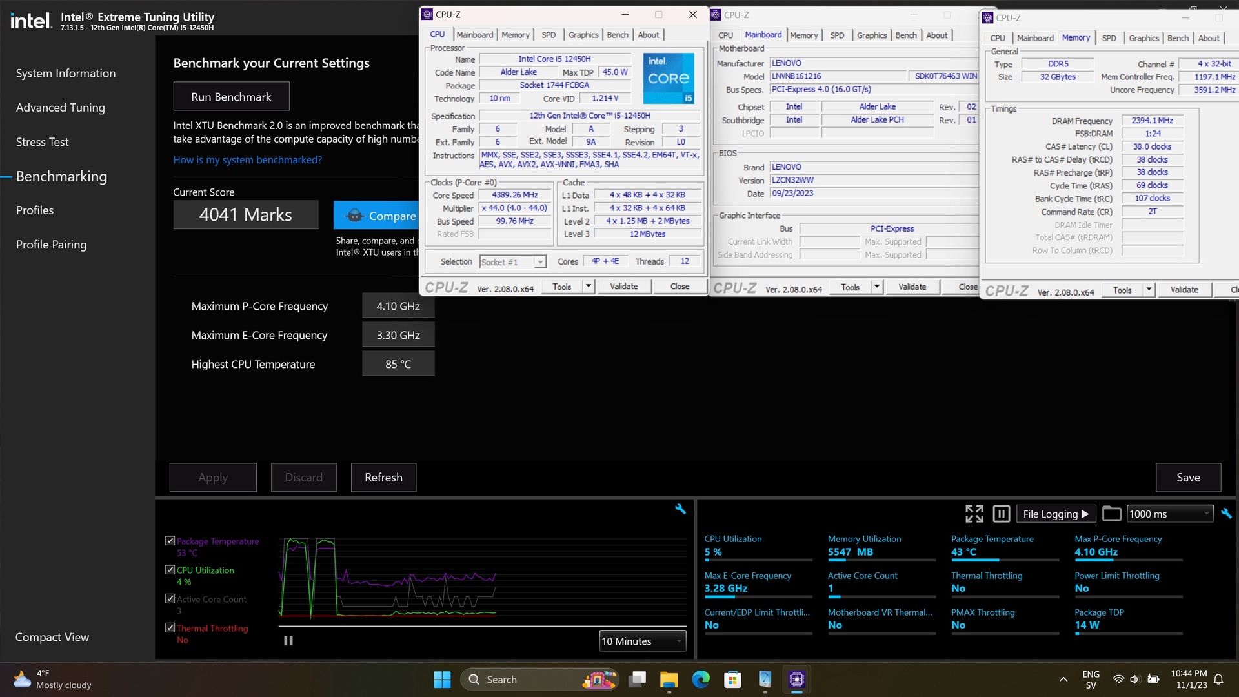Switch to the CPU-Z taskbar icon
1239x697 pixels.
click(x=797, y=680)
